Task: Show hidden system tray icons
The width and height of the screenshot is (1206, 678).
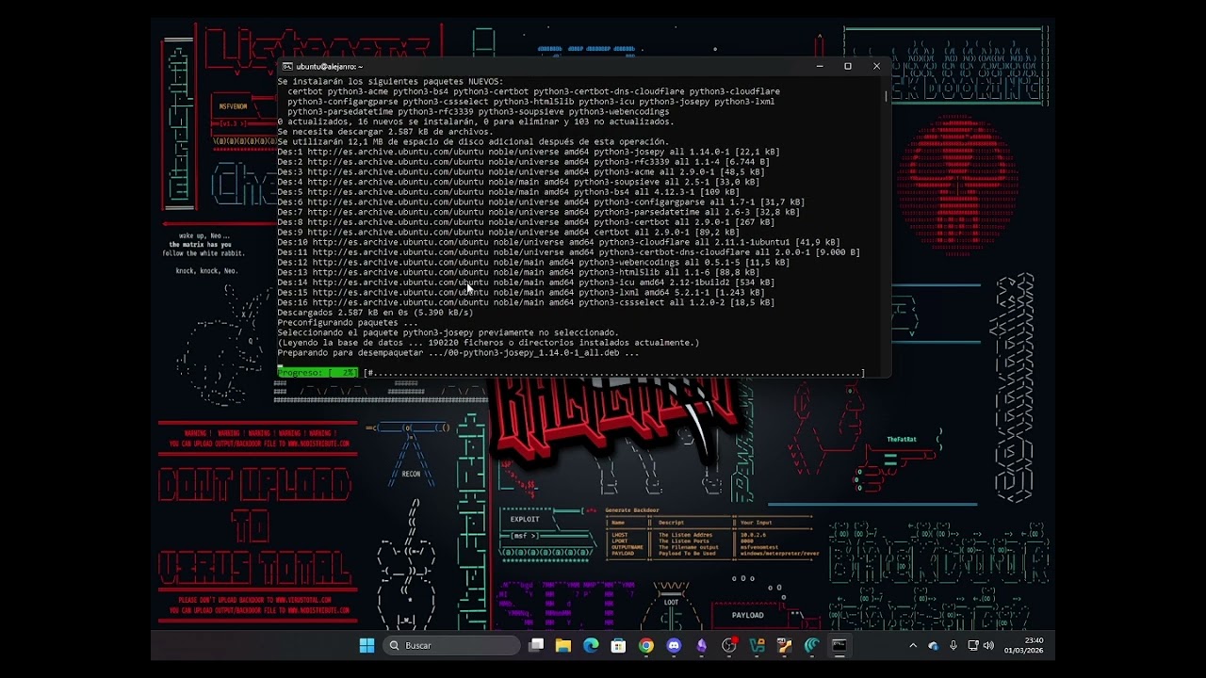Action: pyautogui.click(x=912, y=645)
